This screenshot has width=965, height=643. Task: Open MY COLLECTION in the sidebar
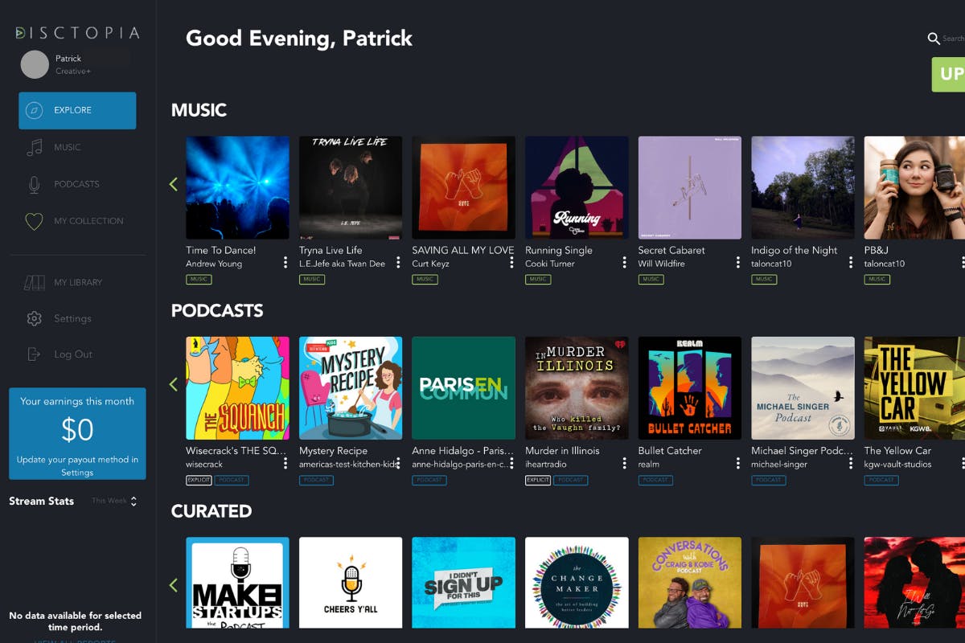88,221
